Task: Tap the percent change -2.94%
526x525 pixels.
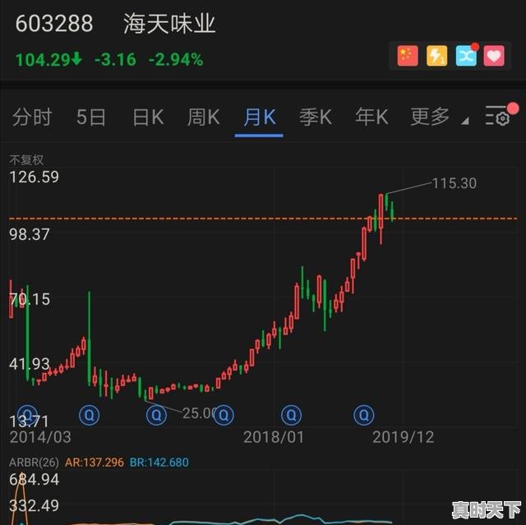Action: 175,60
